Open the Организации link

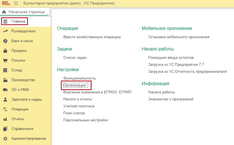click(75, 85)
